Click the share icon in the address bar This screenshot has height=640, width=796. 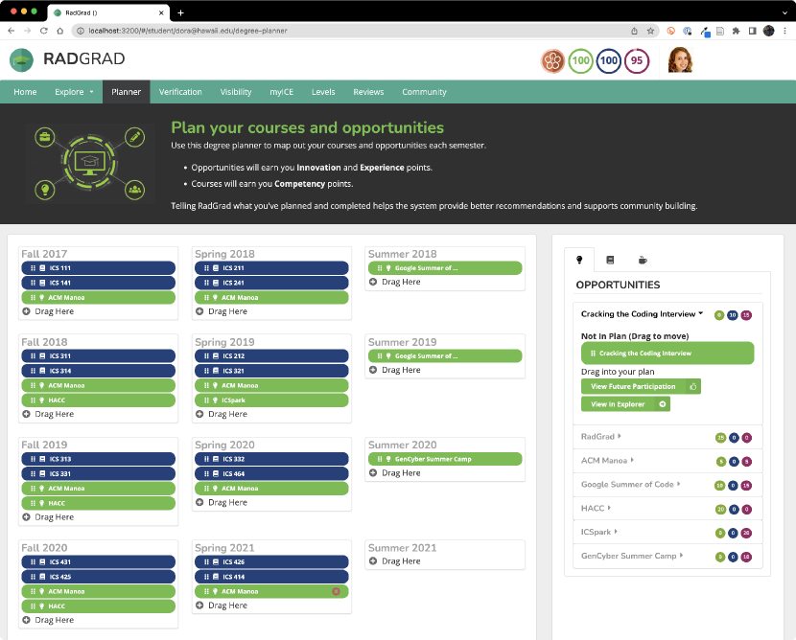pyautogui.click(x=634, y=31)
